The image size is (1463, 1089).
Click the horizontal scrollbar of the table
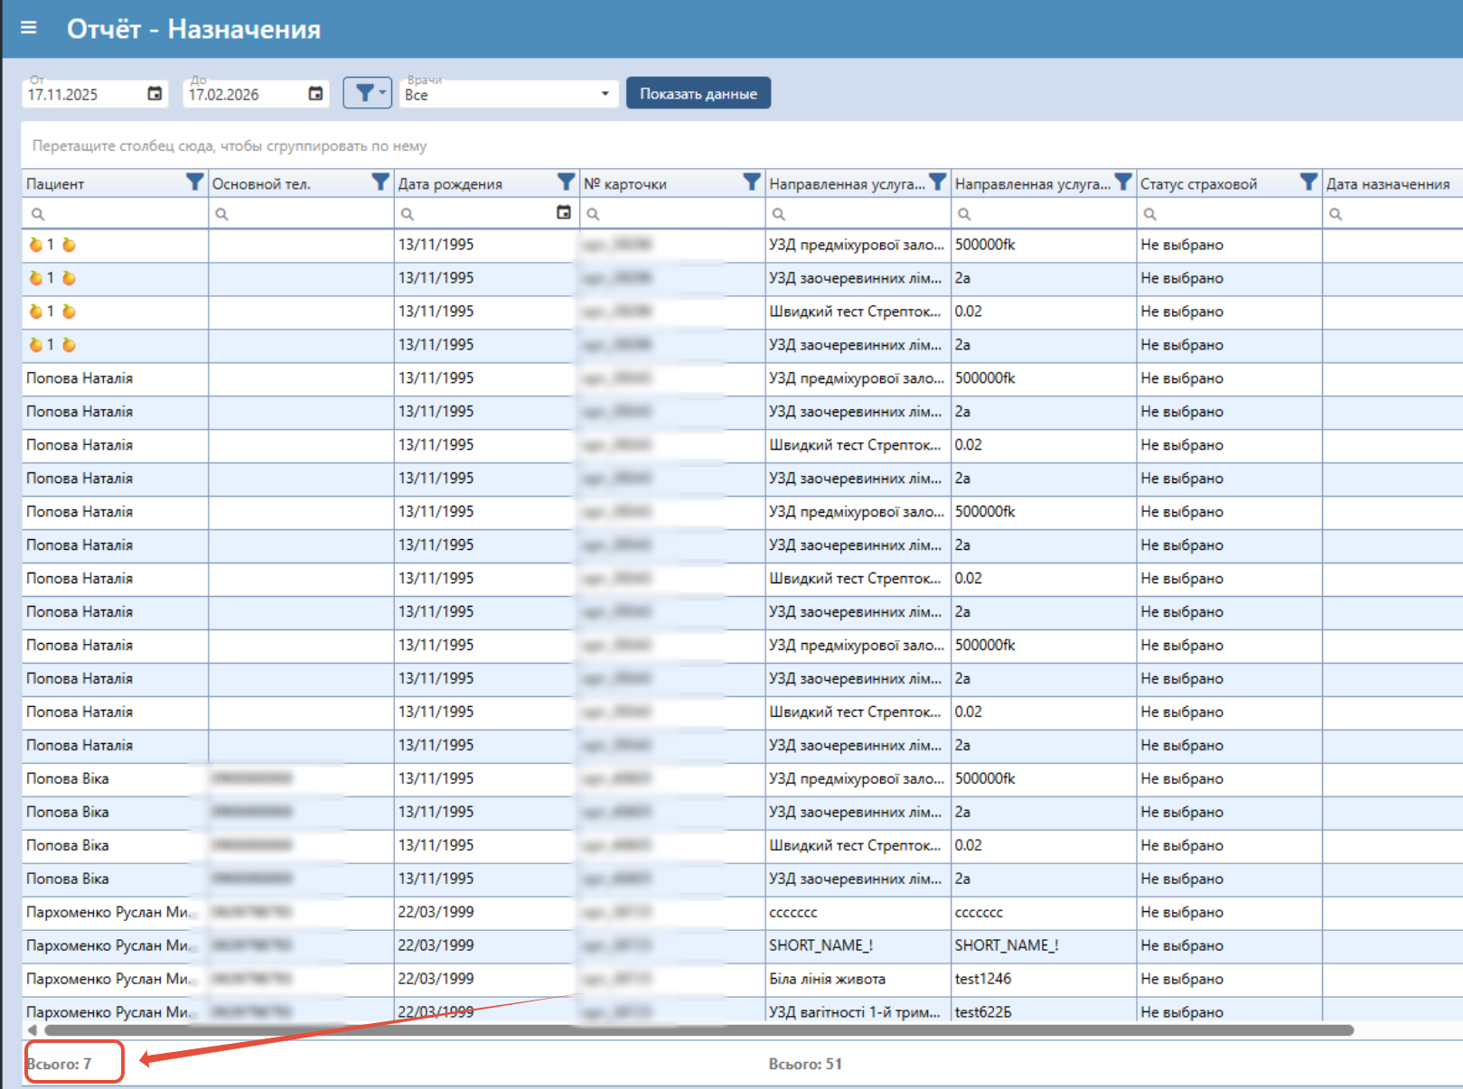click(x=698, y=1030)
